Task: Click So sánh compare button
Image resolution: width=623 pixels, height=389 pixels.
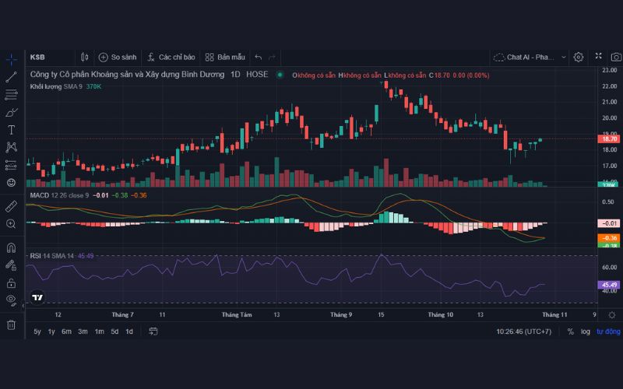Action: tap(117, 57)
